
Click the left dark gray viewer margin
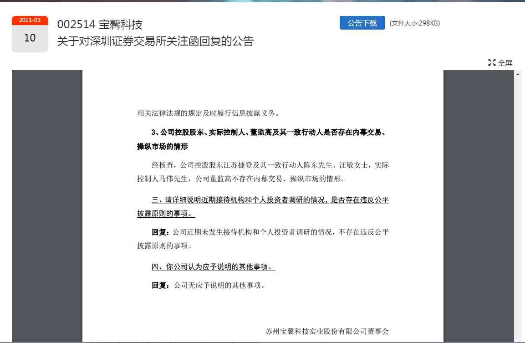point(46,205)
